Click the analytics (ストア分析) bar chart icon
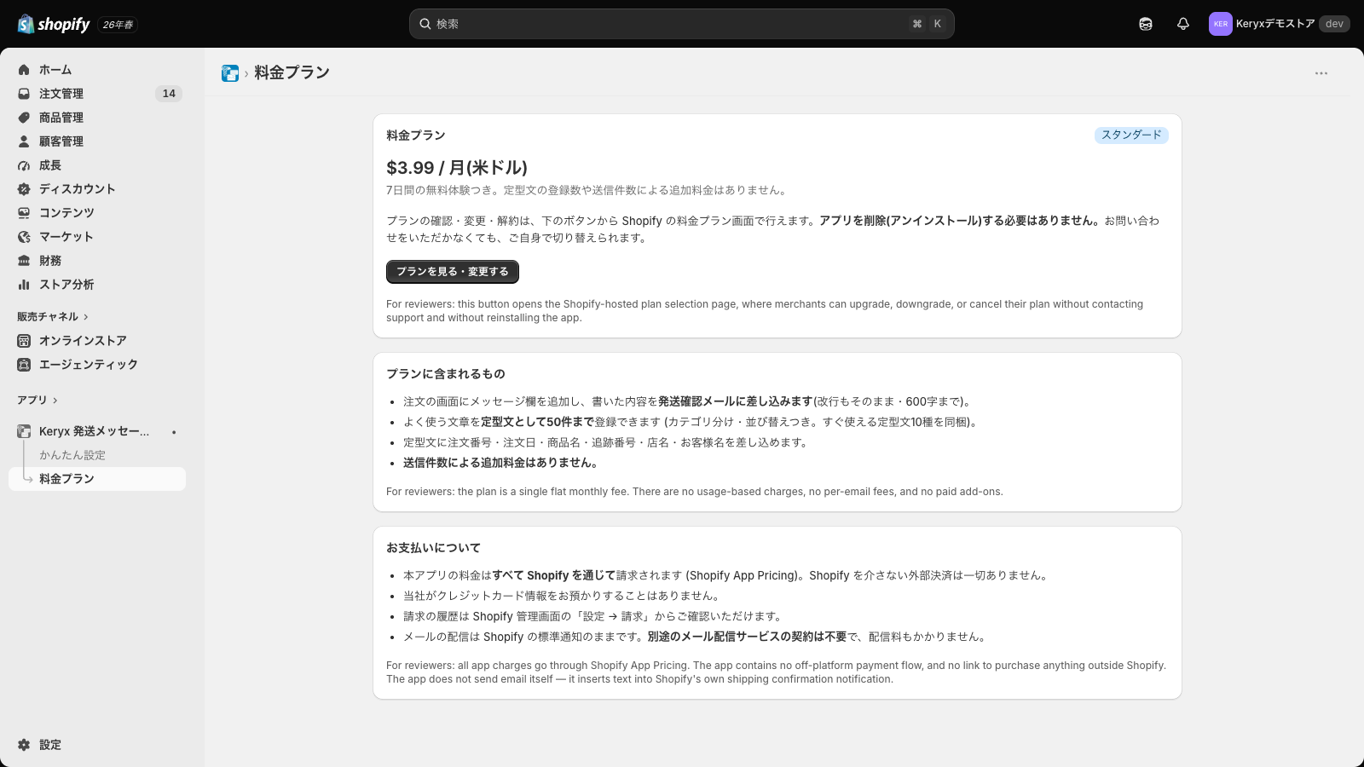The width and height of the screenshot is (1364, 767). 24,285
